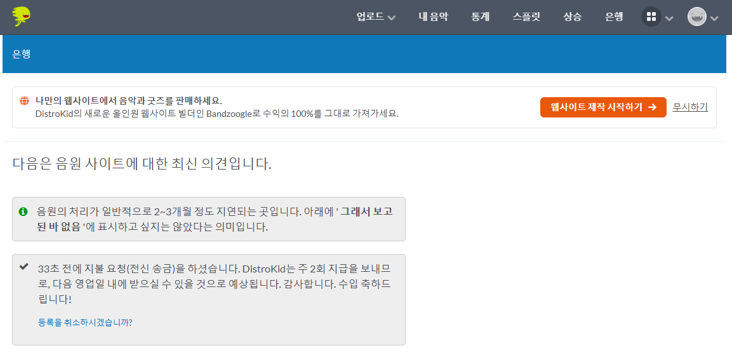This screenshot has width=732, height=355.
Task: Dismiss the banner with 무시하기 link
Action: [x=690, y=107]
